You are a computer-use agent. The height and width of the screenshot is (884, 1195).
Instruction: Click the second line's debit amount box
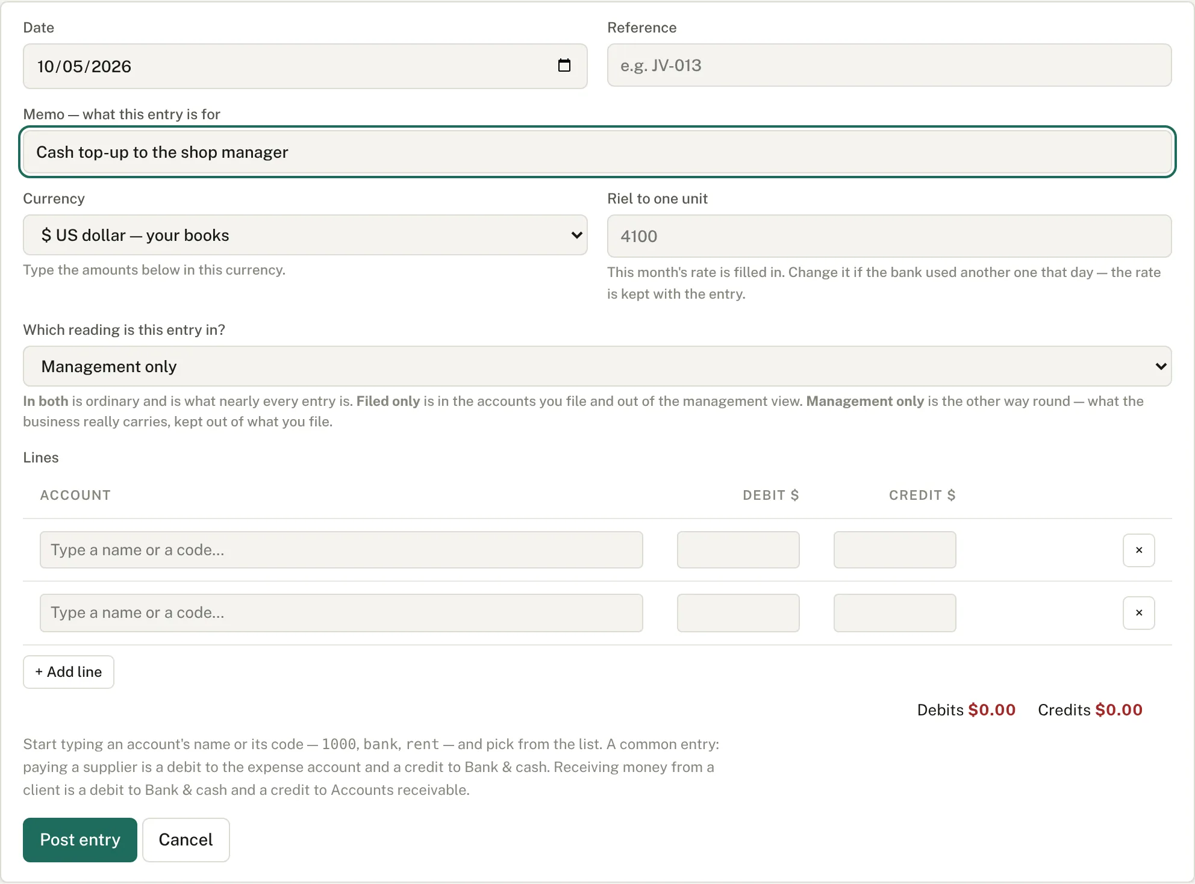[x=738, y=612]
